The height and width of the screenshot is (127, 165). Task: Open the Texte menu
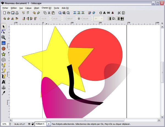coord(56,8)
